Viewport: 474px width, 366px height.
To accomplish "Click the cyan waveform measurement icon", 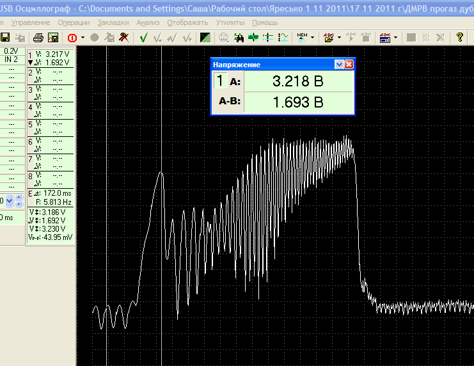I will (283, 38).
